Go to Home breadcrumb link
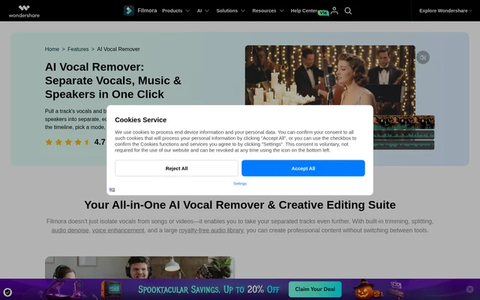 click(x=52, y=49)
